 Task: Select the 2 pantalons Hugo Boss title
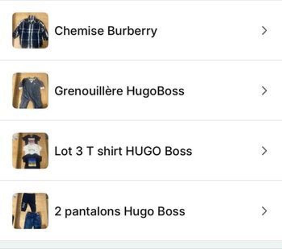point(120,211)
